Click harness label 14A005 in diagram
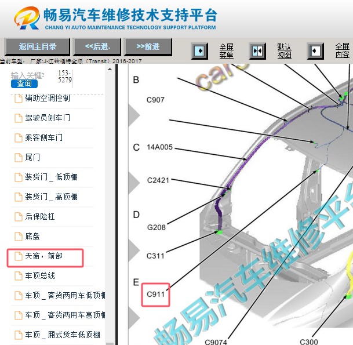 (x=159, y=147)
